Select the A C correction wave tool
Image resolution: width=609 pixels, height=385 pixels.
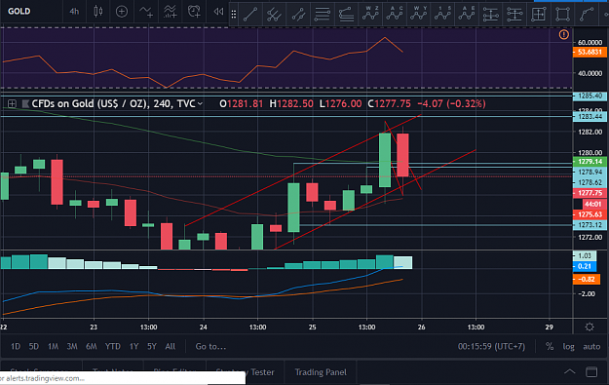(395, 14)
